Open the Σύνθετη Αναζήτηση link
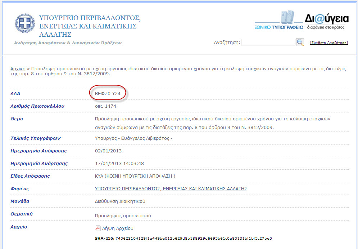Viewport: 358px width, 249px height. pyautogui.click(x=329, y=43)
